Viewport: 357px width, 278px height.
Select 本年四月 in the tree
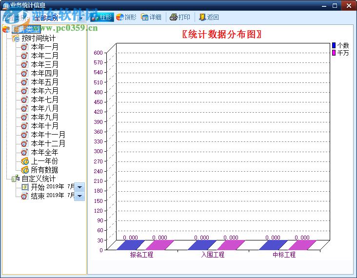[44, 73]
